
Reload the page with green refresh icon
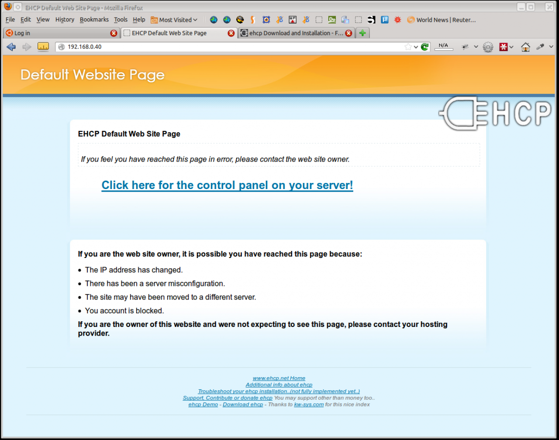click(x=425, y=47)
